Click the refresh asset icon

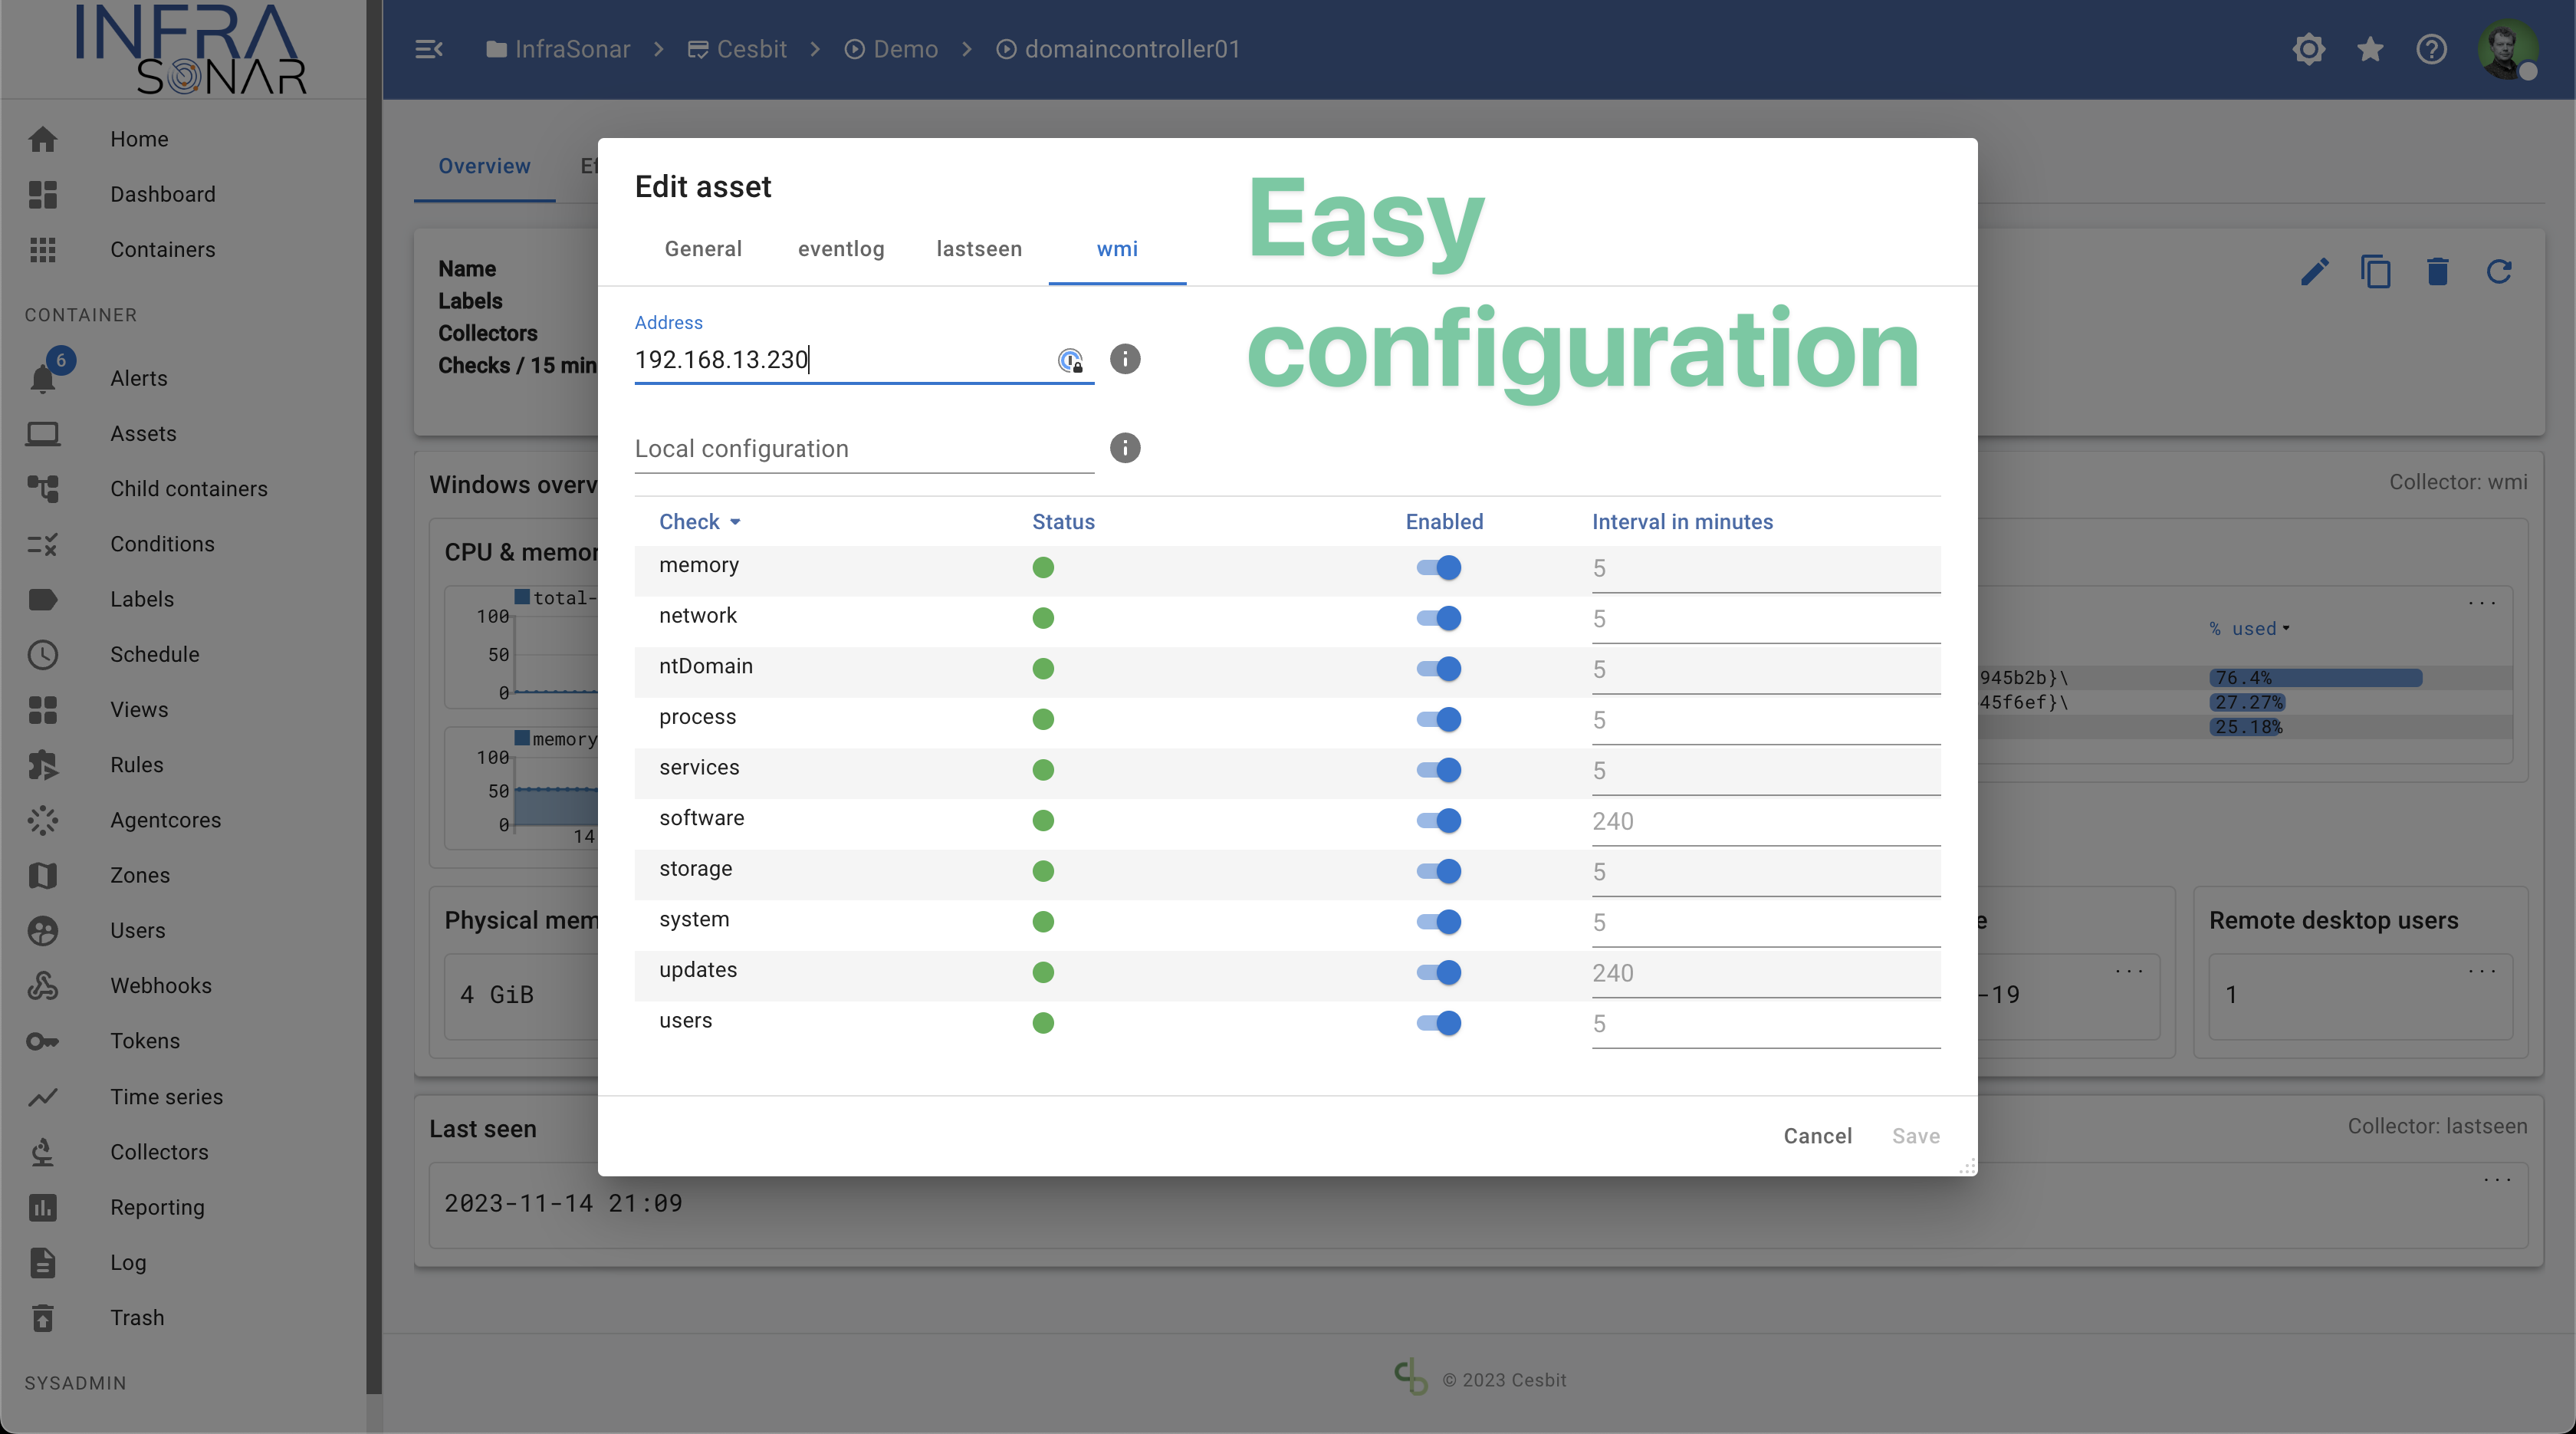2499,271
